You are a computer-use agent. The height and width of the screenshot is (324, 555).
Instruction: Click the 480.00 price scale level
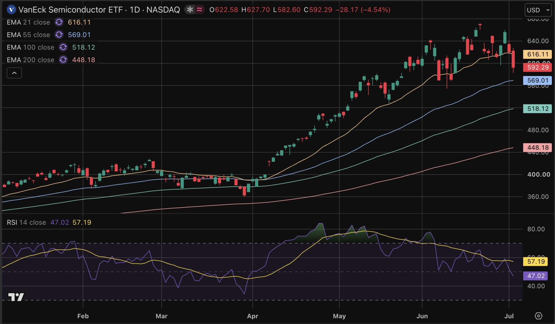coord(538,130)
